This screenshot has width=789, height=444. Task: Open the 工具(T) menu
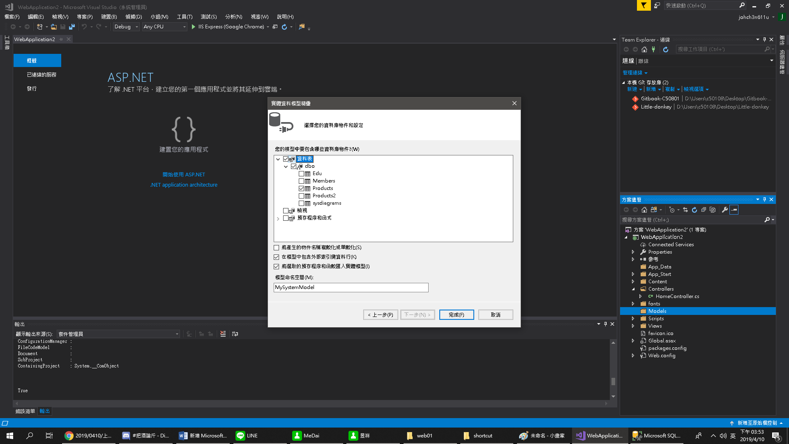185,17
